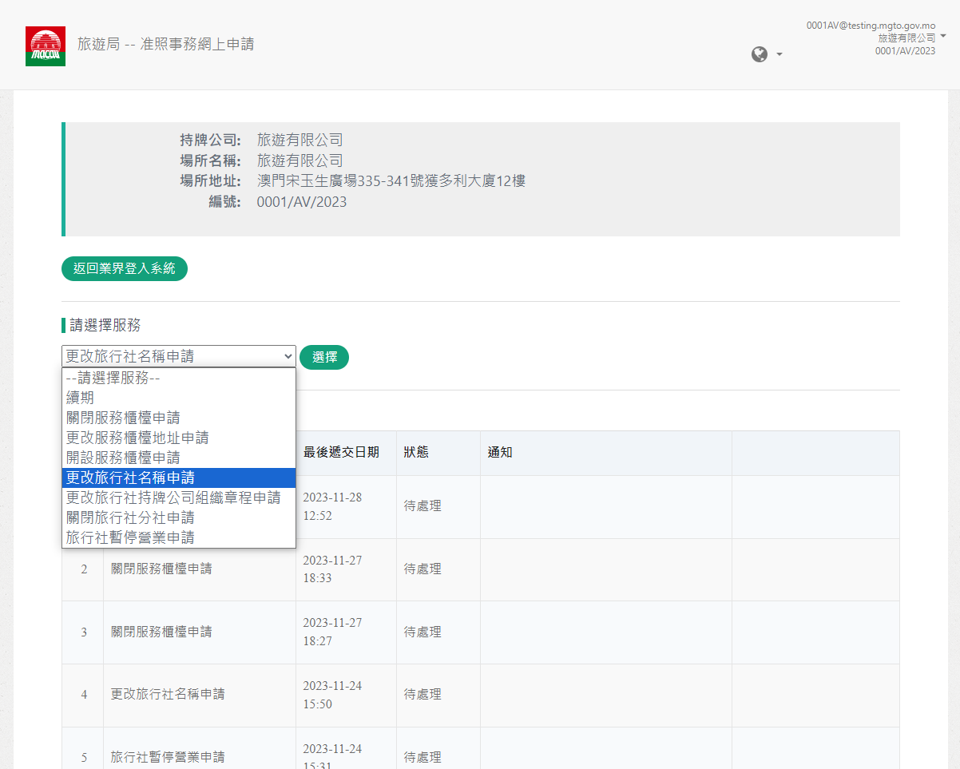Select 續期 from the service list
The height and width of the screenshot is (769, 960).
[x=80, y=398]
